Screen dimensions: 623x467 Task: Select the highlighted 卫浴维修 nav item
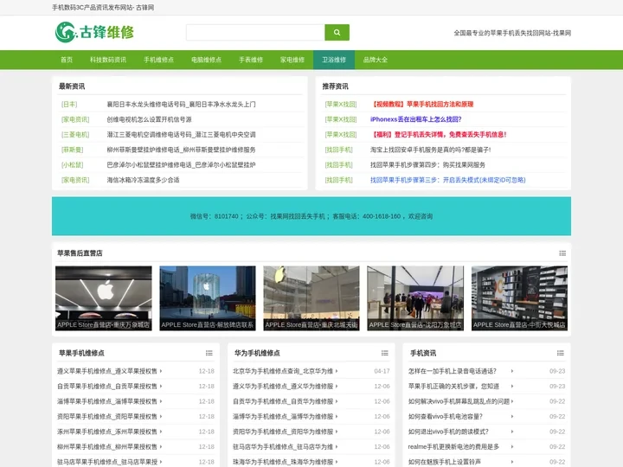click(334, 60)
